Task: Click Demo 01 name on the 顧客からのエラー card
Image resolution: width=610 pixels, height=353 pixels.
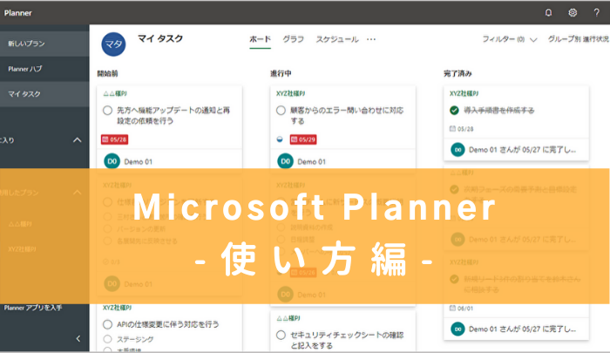Action: [x=312, y=161]
